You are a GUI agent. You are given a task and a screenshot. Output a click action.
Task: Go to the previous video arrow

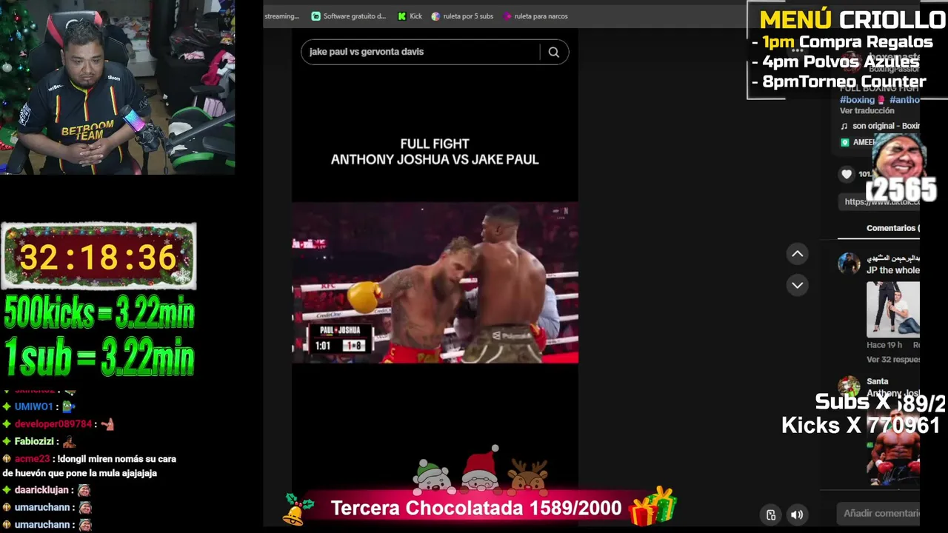click(x=797, y=254)
